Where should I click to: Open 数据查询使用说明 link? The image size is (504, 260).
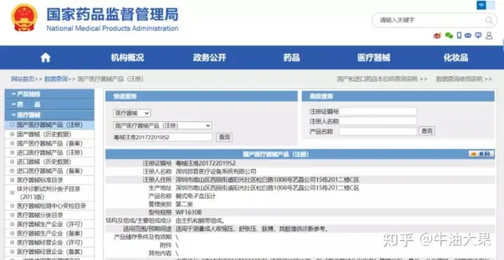[459, 79]
